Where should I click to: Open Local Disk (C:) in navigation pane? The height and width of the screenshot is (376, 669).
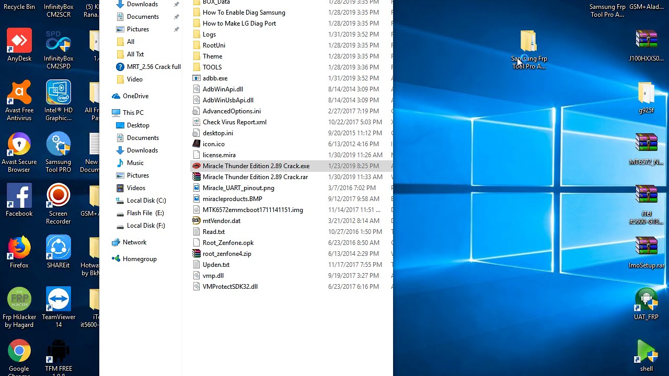(146, 201)
